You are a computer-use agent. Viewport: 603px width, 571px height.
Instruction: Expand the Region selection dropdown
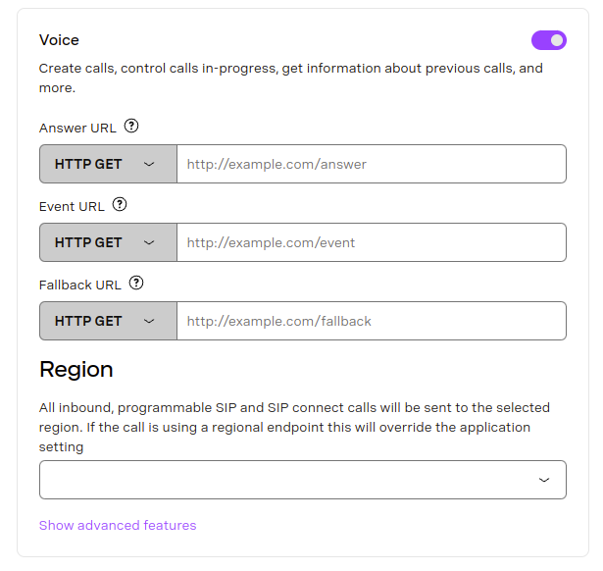[x=302, y=480]
